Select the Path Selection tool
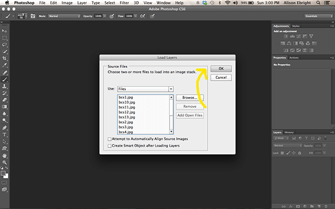Viewport: 335px width, 209px height. click(4, 142)
